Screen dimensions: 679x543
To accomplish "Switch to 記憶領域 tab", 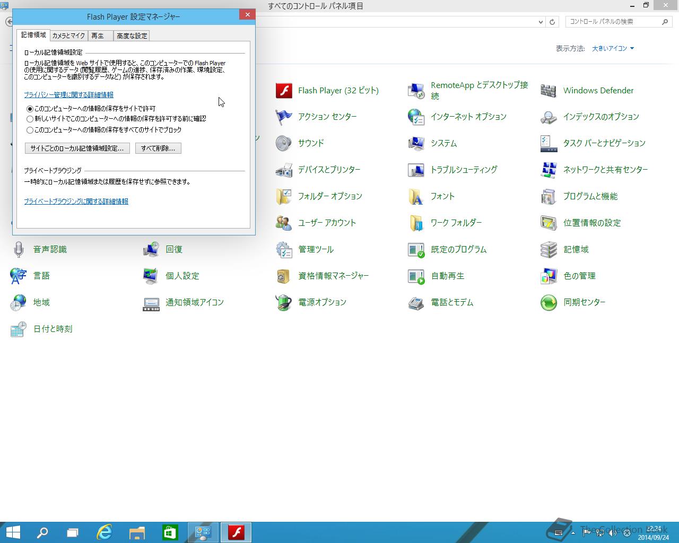I will coord(33,35).
